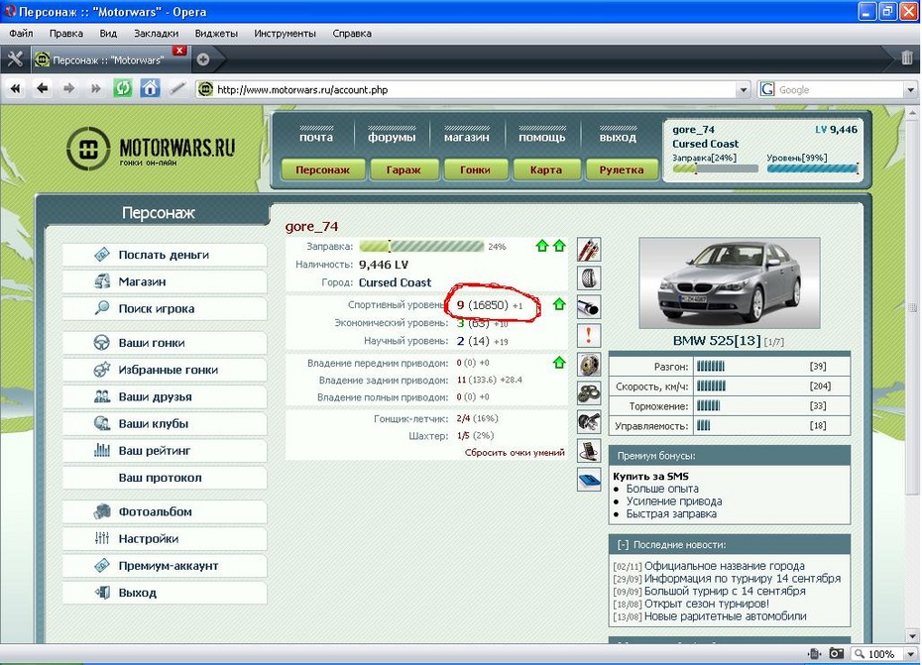The height and width of the screenshot is (665, 922).
Task: Collapse the Последние новости section
Action: (x=623, y=544)
